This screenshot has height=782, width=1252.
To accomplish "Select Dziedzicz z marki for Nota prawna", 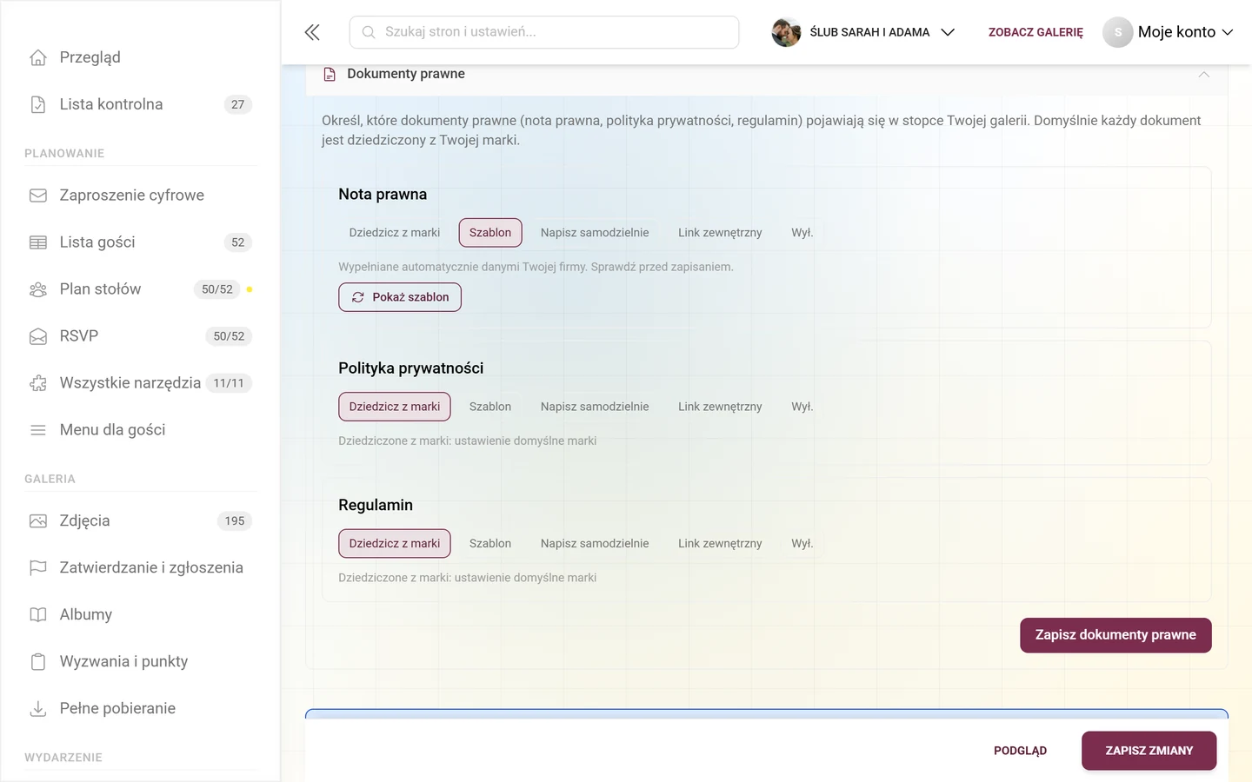I will (x=395, y=233).
